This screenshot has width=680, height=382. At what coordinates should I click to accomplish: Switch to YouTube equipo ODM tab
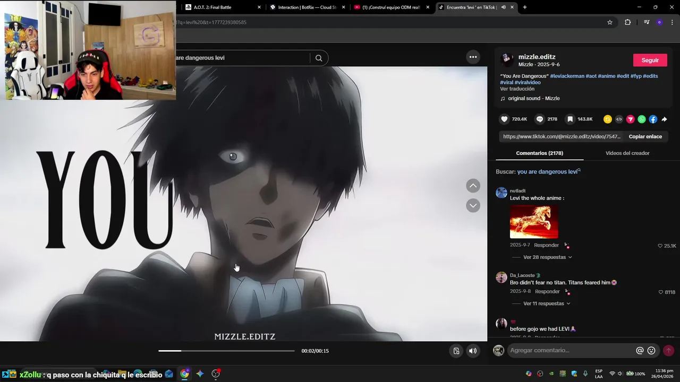392,7
